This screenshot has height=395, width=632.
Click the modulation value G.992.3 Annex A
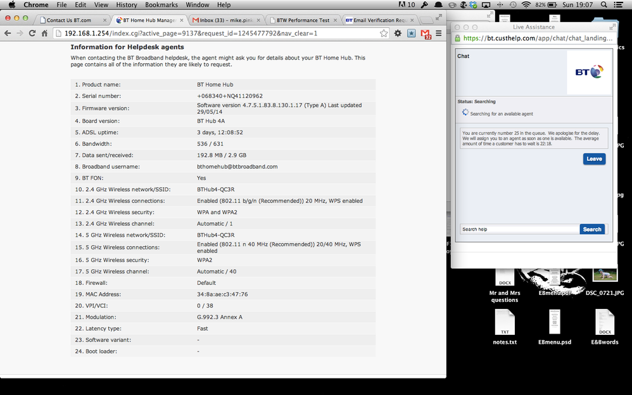[x=220, y=317]
